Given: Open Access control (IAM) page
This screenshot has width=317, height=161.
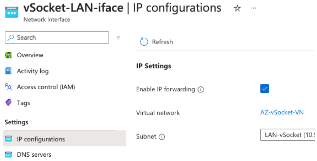Looking at the screenshot, I should point(46,87).
